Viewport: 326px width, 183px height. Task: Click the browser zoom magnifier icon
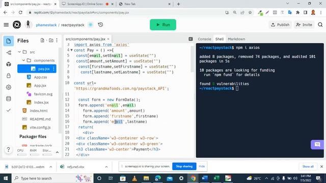pyautogui.click(x=235, y=12)
